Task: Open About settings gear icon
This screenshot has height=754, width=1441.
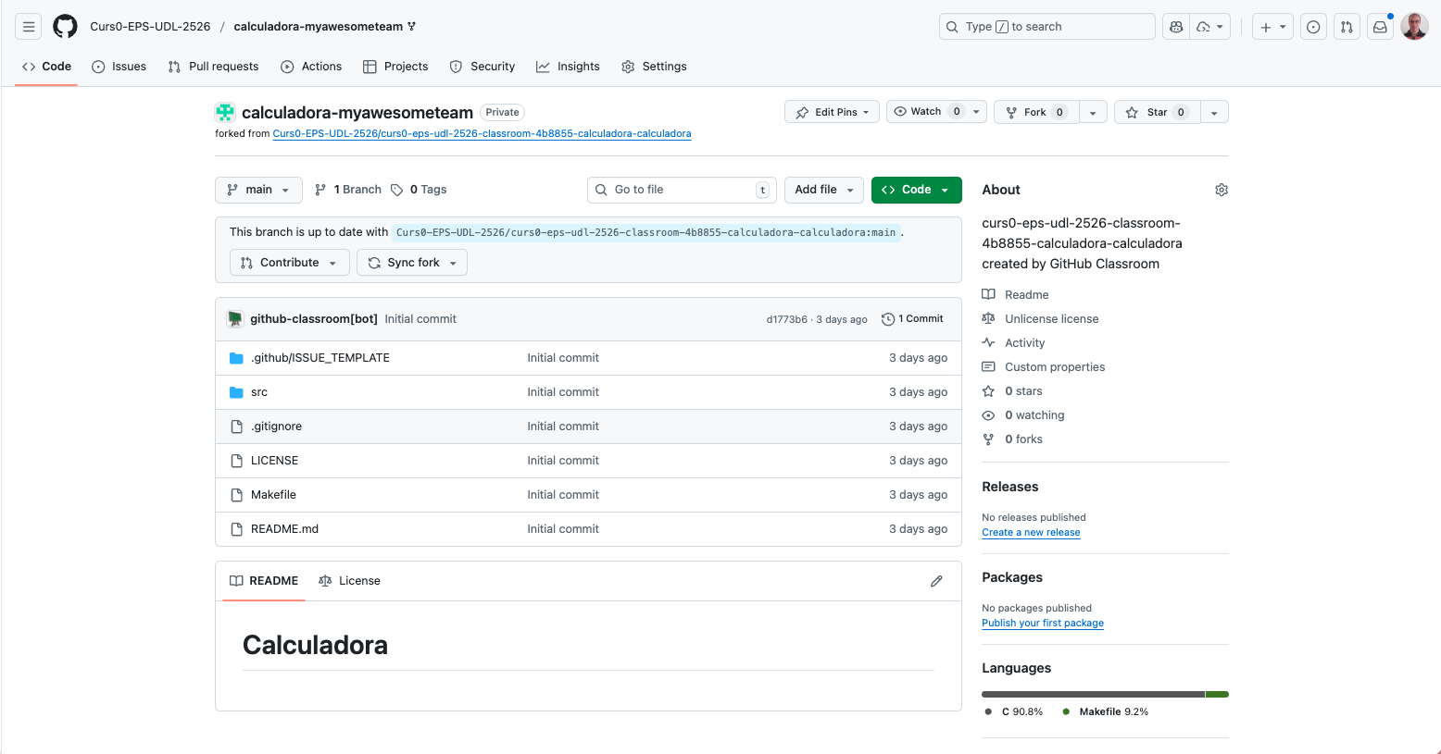Action: click(x=1222, y=190)
